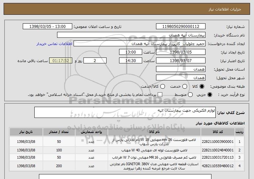Click the نام کالا column header
Image resolution: width=254 pixels, height=179 pixels.
coord(154,132)
